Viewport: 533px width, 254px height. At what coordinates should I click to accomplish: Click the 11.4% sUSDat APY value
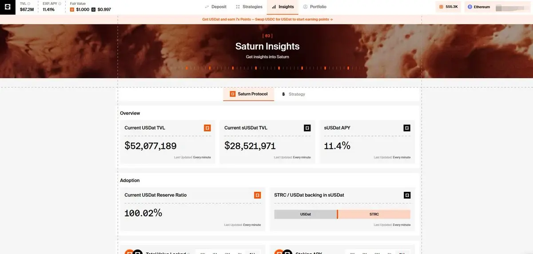click(337, 146)
